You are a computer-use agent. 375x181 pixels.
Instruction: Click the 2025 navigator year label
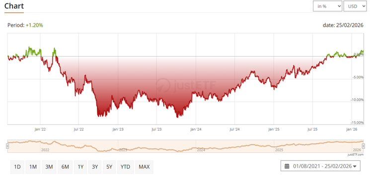279,150
